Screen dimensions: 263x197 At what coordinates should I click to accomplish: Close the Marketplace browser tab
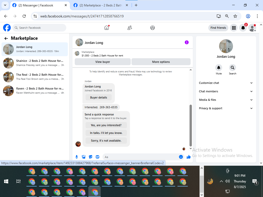(x=127, y=5)
